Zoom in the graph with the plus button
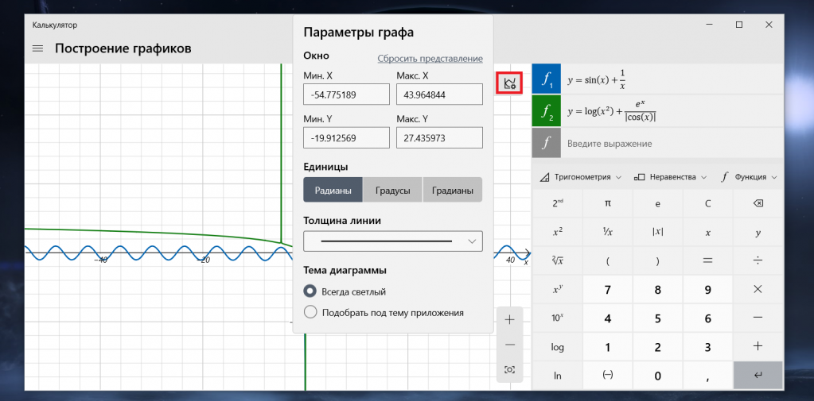This screenshot has height=401, width=814. 509,320
